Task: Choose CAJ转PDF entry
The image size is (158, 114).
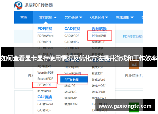Action: pyautogui.click(x=44, y=110)
